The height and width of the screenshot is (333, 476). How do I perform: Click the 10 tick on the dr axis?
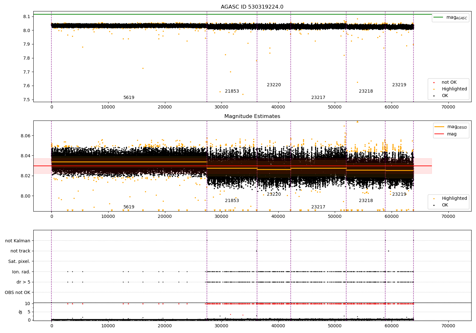point(28,304)
